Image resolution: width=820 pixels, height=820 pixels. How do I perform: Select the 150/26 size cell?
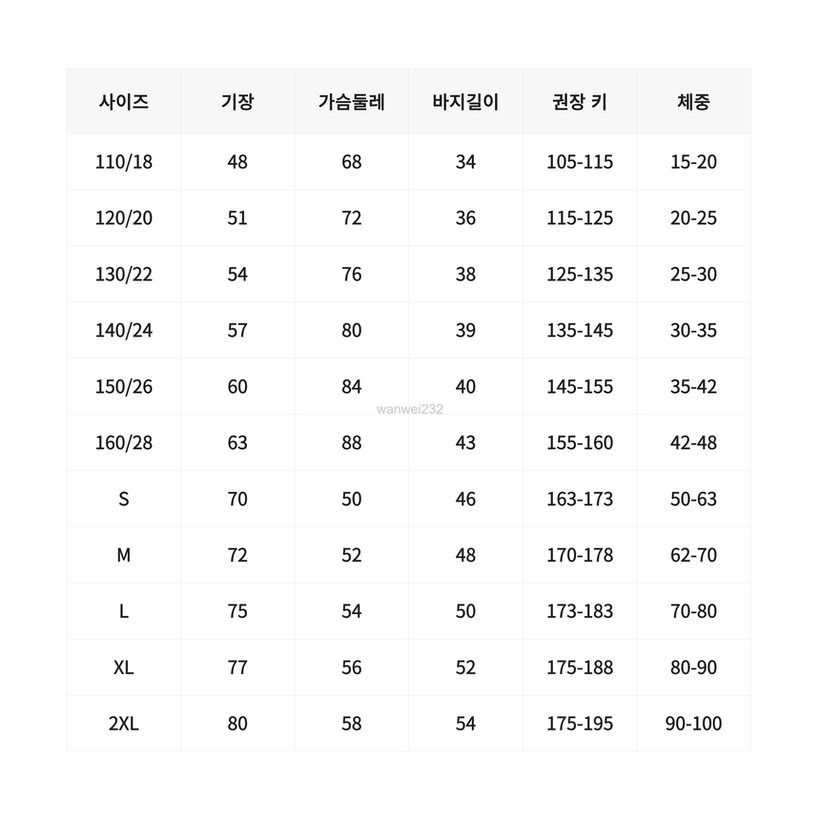click(124, 387)
